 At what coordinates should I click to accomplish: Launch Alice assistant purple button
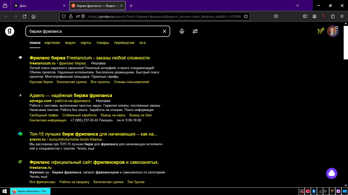[332, 173]
